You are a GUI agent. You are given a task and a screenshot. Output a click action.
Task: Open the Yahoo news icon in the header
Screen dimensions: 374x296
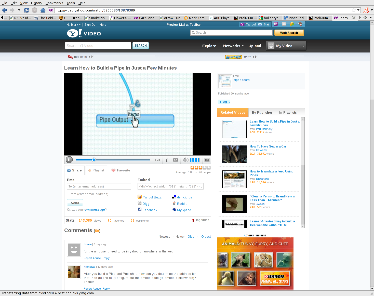(x=284, y=24)
